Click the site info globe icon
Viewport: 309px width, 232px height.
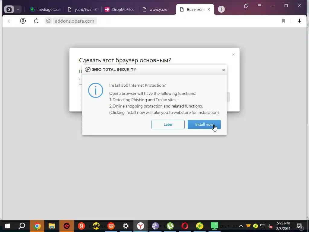pyautogui.click(x=48, y=21)
